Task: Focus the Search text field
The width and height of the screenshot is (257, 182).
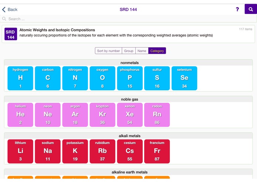Action: 129,19
